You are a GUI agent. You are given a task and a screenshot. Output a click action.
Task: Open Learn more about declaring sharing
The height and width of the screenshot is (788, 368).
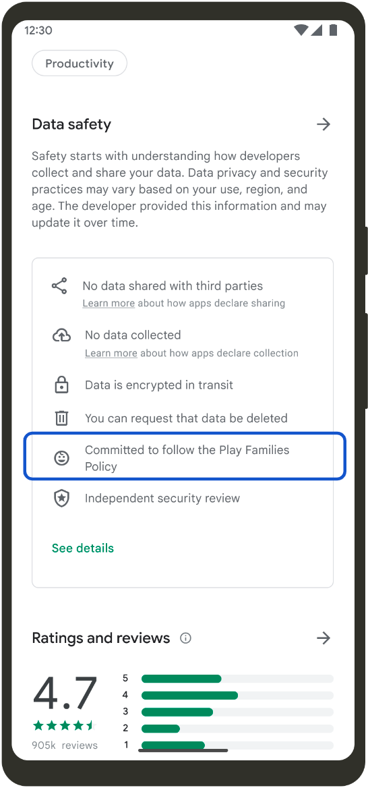(109, 303)
